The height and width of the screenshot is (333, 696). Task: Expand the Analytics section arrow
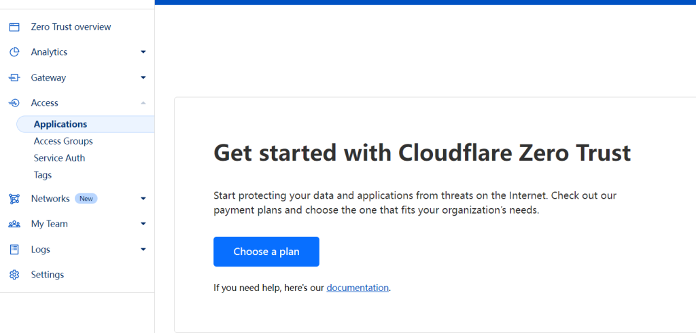(143, 52)
